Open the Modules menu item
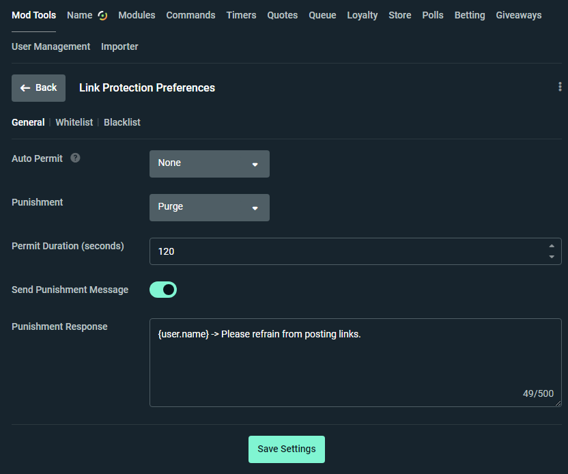 [x=137, y=14]
